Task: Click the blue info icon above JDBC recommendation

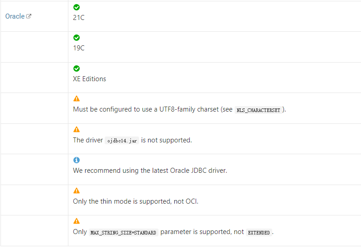Action: click(x=77, y=160)
